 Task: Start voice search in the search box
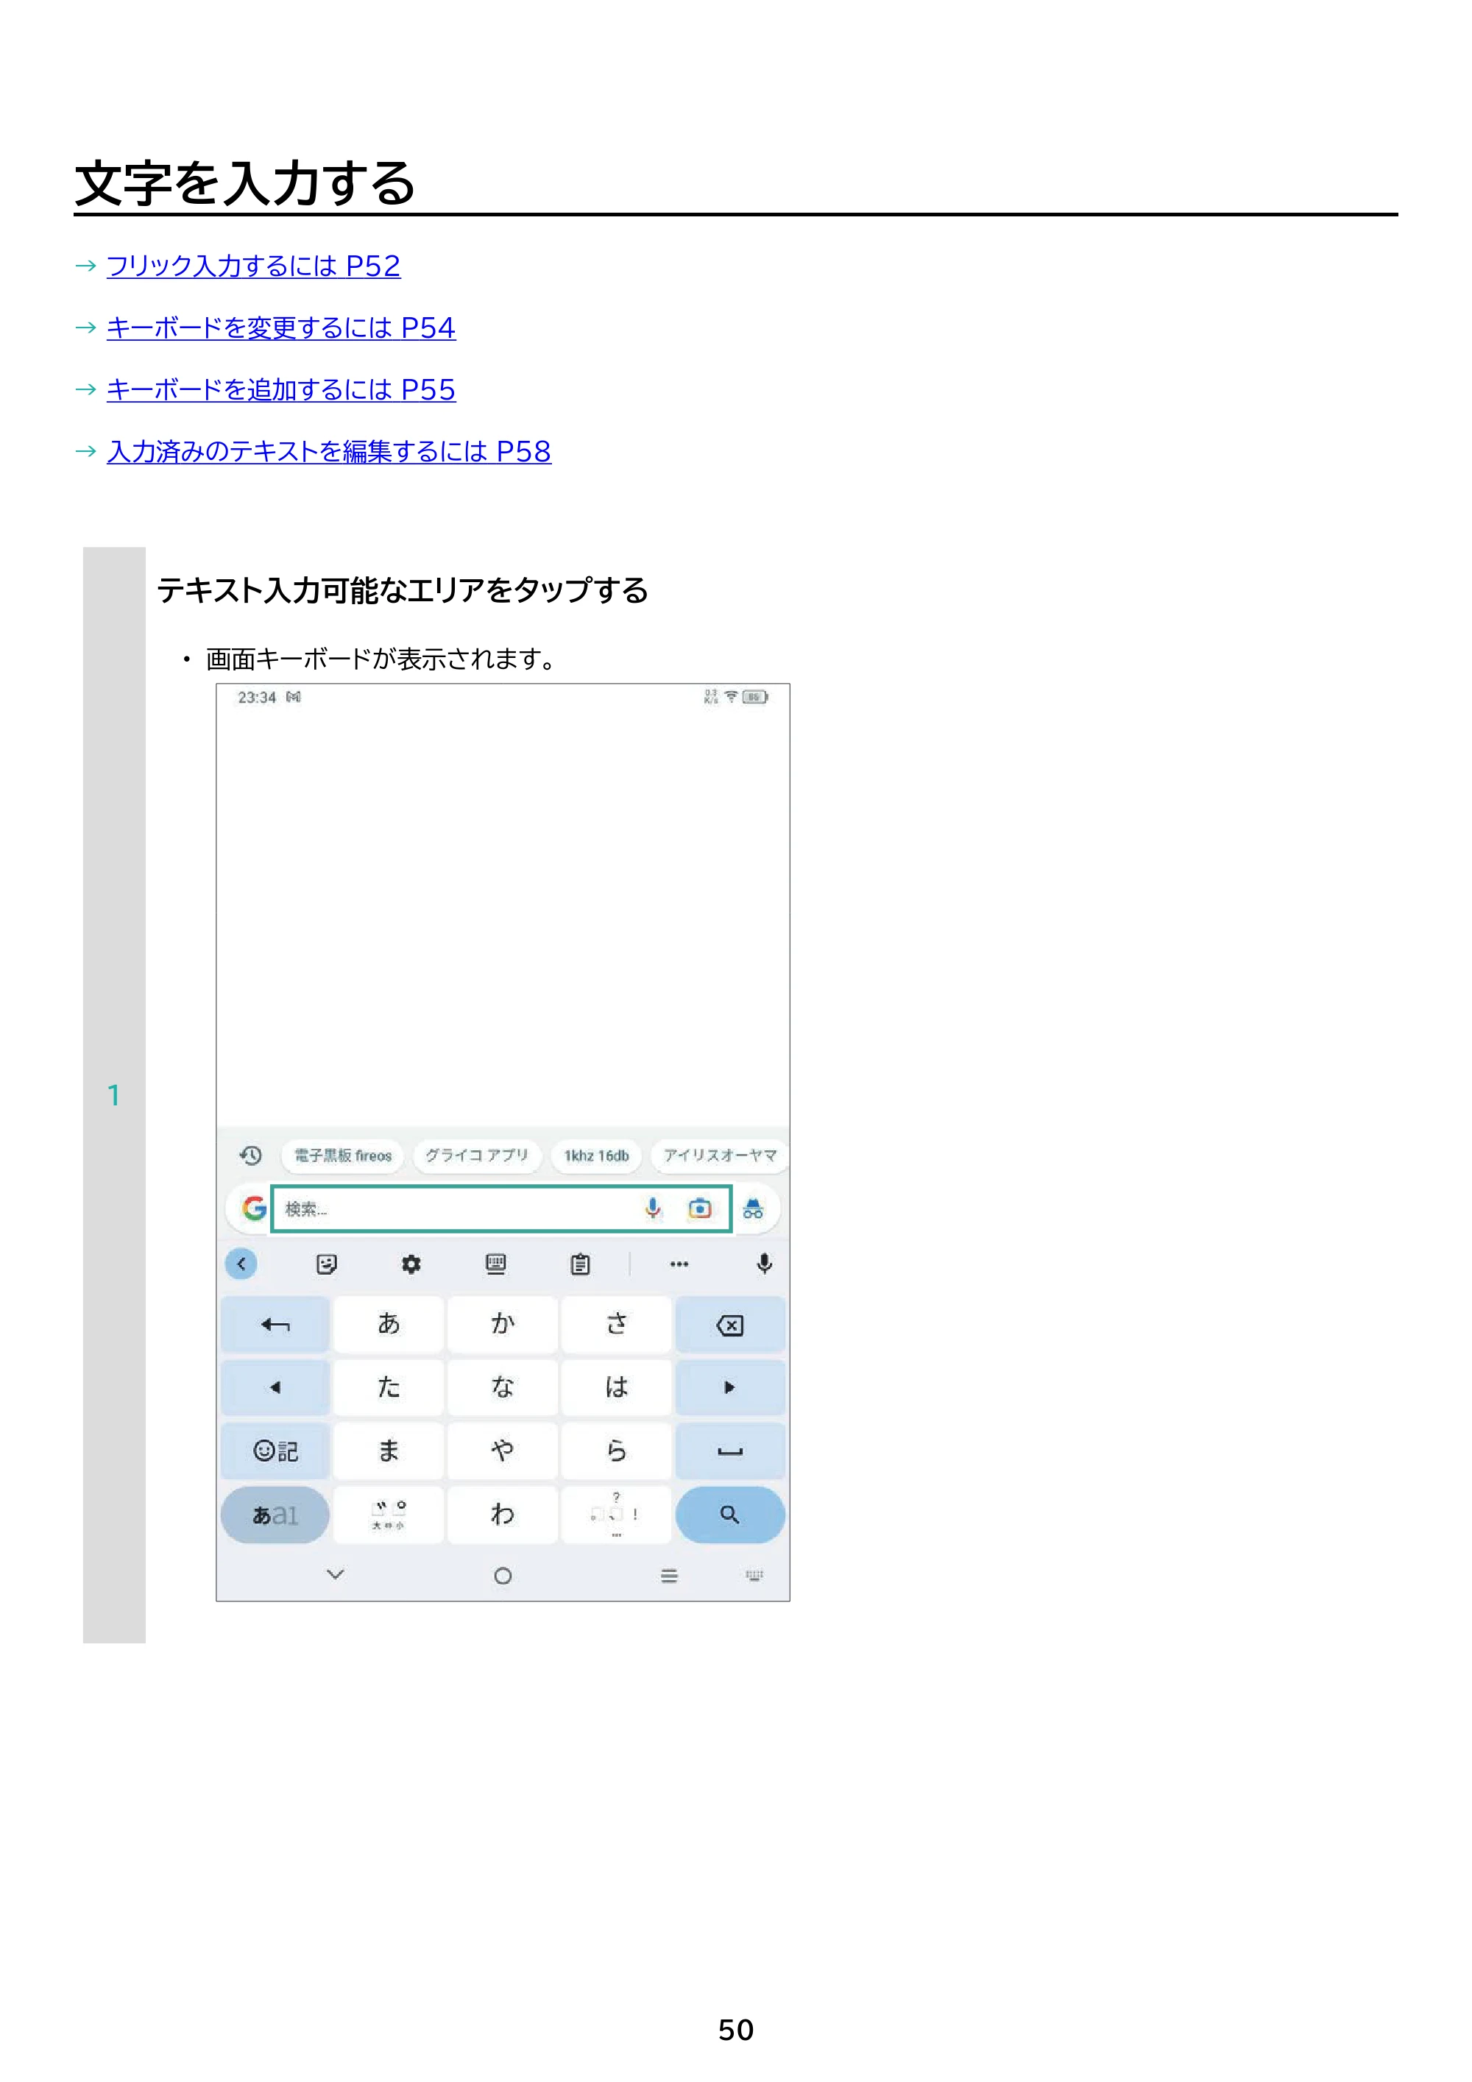click(652, 1208)
